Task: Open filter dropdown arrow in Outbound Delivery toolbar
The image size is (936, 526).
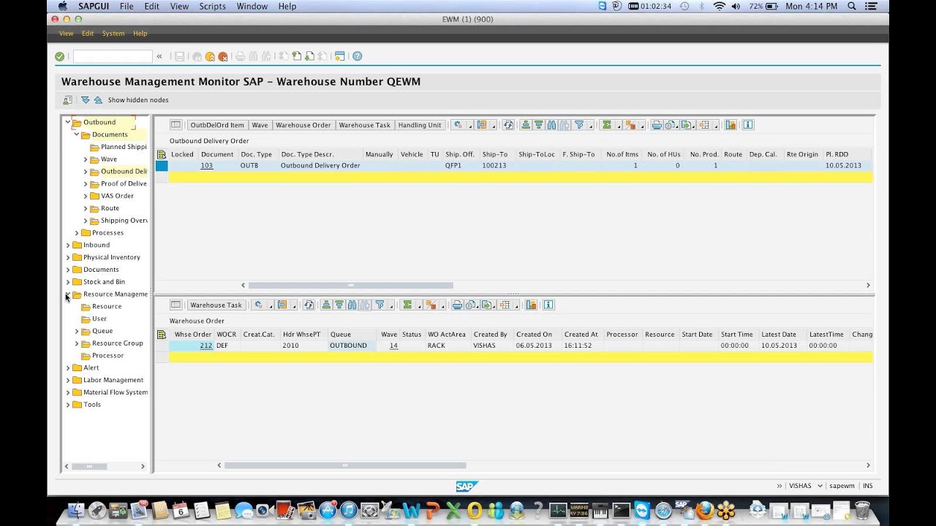Action: point(590,126)
